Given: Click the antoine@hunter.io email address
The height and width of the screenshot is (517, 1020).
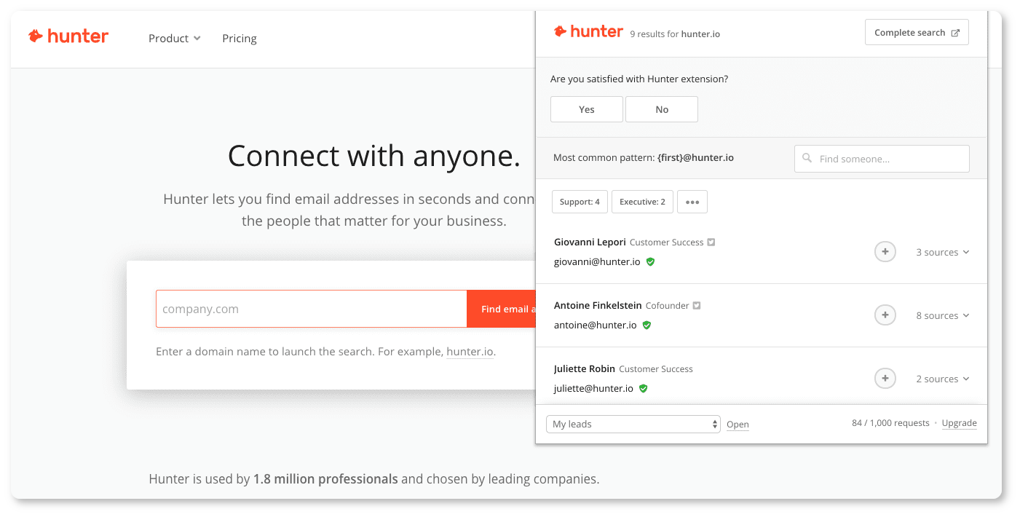Looking at the screenshot, I should click(596, 325).
